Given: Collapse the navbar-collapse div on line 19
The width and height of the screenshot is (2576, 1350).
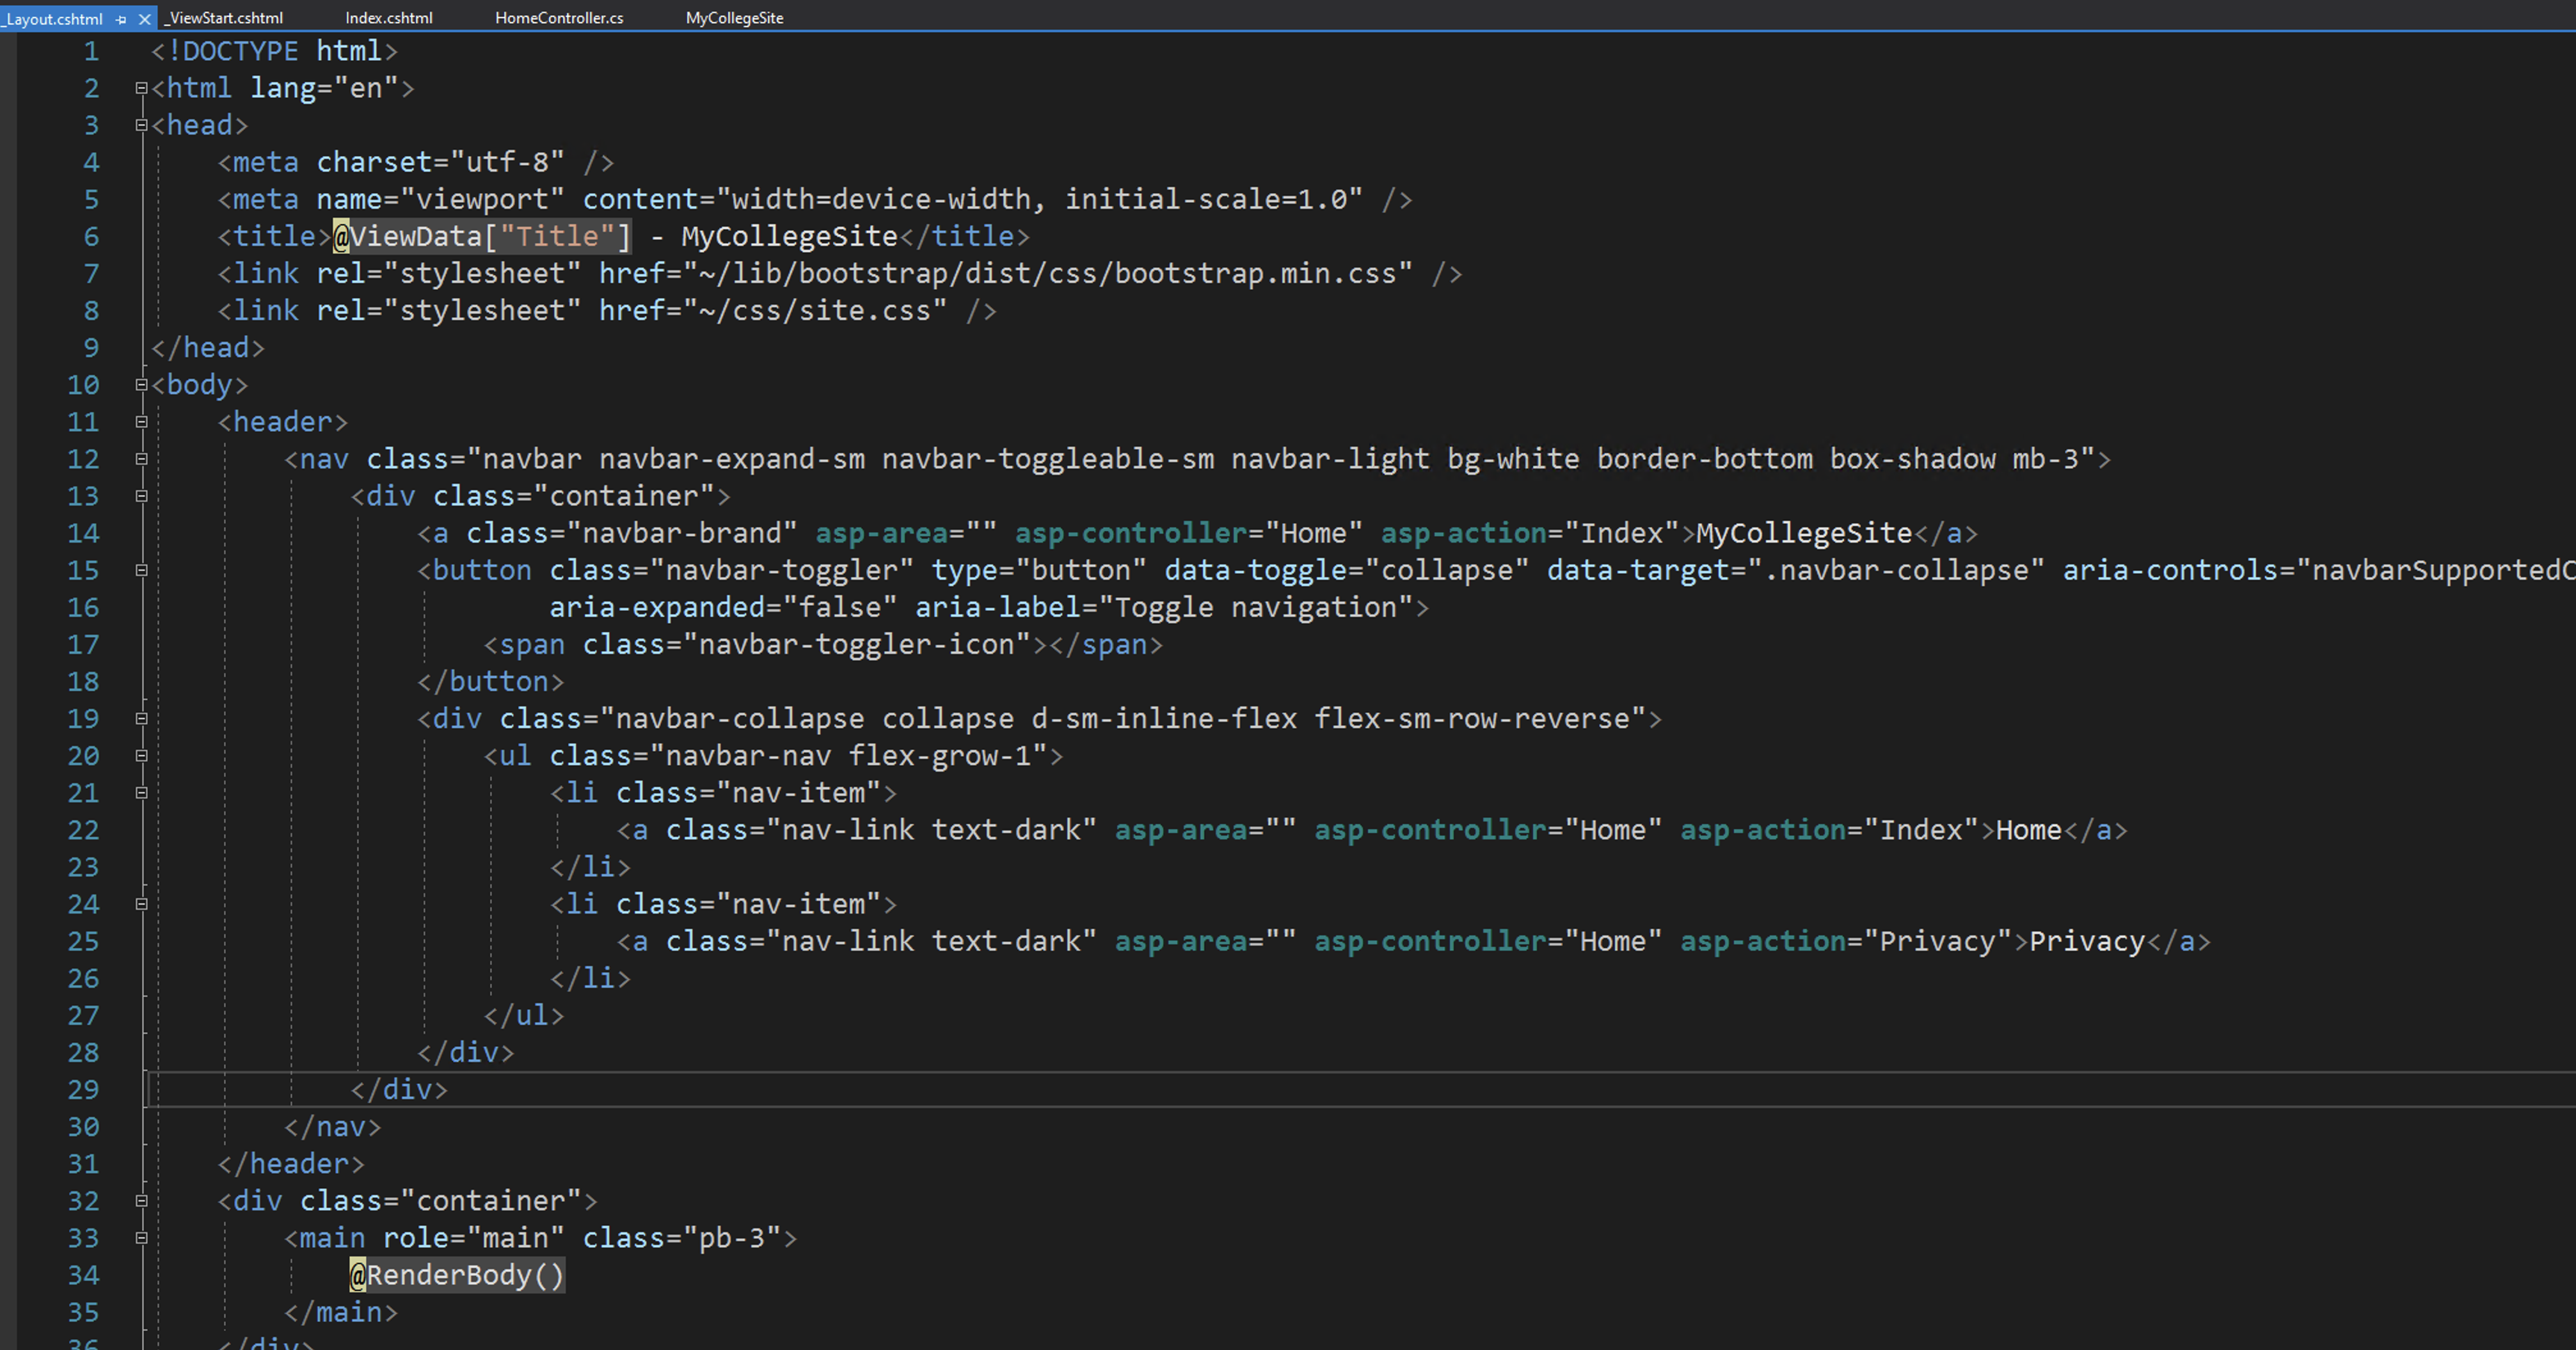Looking at the screenshot, I should pyautogui.click(x=141, y=719).
